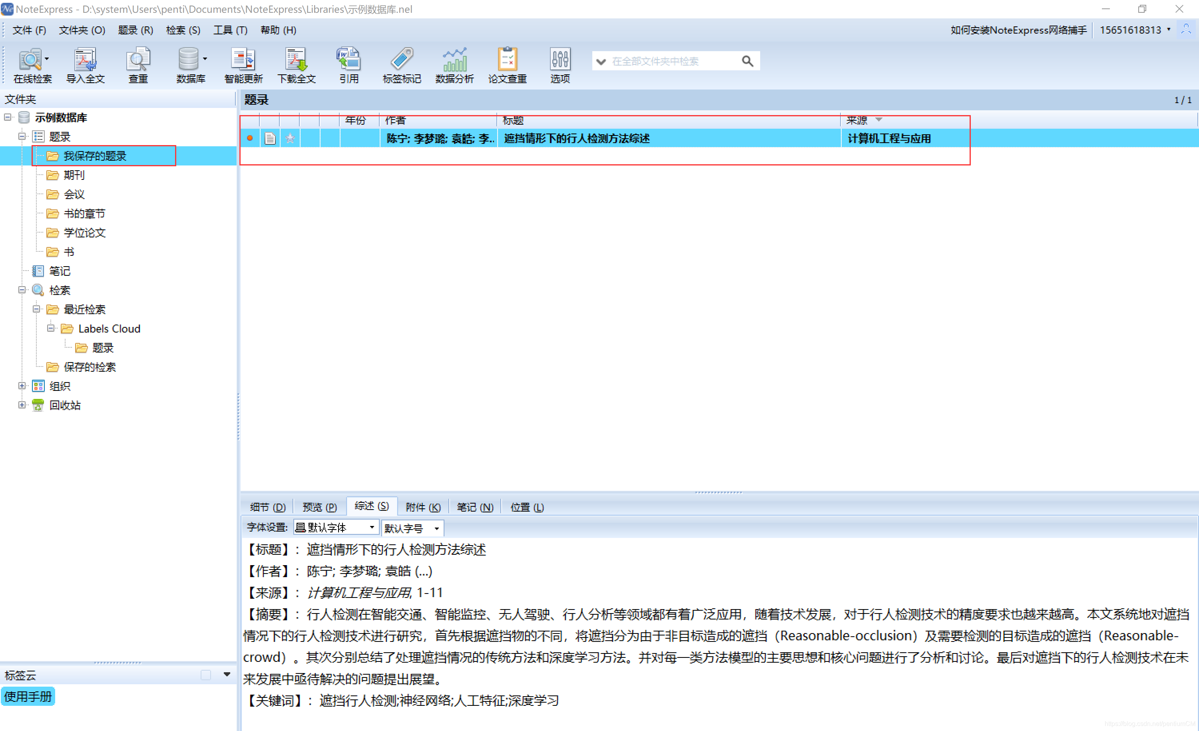Viewport: 1199px width, 731px height.
Task: Click the 使用手册 button
Action: 28,697
